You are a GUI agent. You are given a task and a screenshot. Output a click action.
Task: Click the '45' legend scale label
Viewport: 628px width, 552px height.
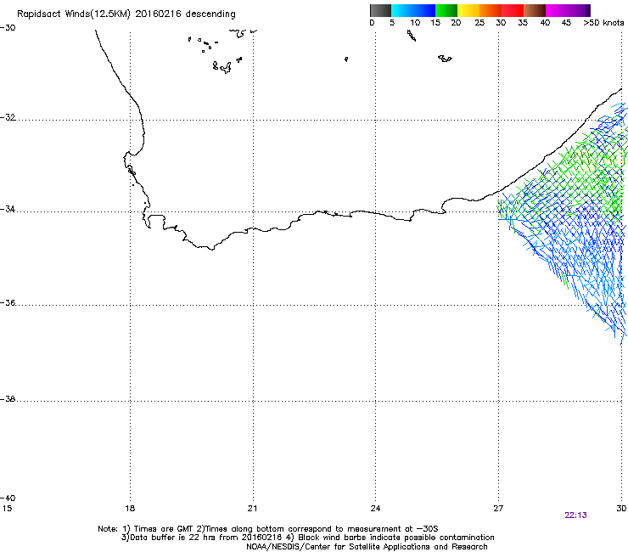pyautogui.click(x=566, y=23)
